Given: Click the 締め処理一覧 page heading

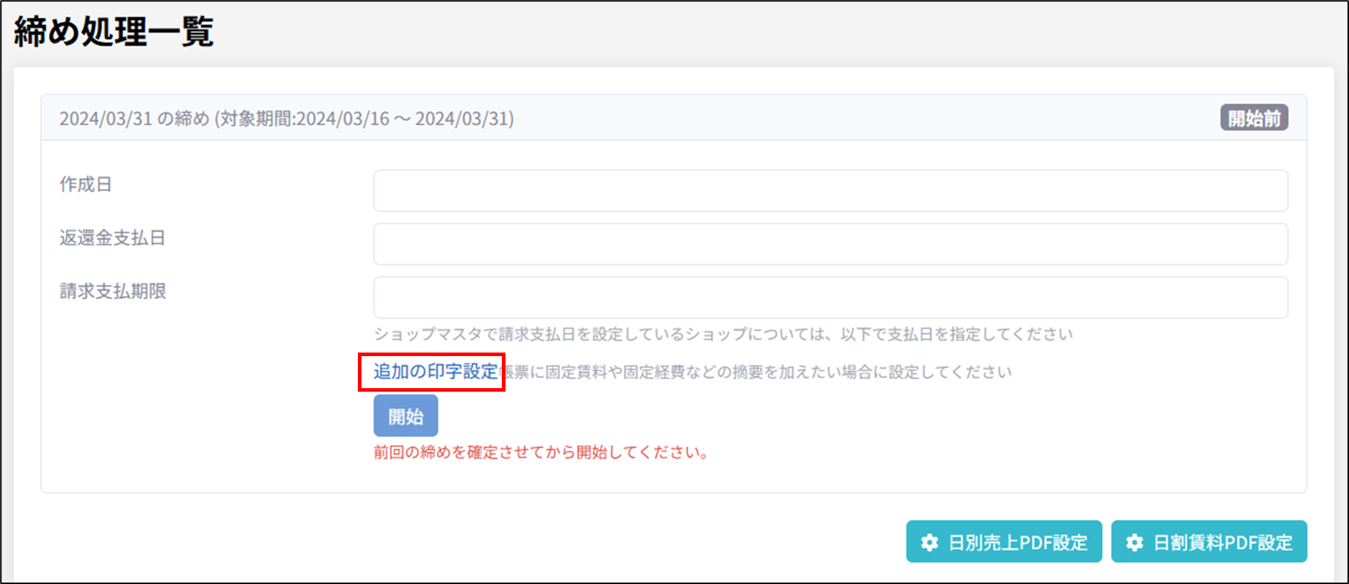Looking at the screenshot, I should click(x=114, y=32).
